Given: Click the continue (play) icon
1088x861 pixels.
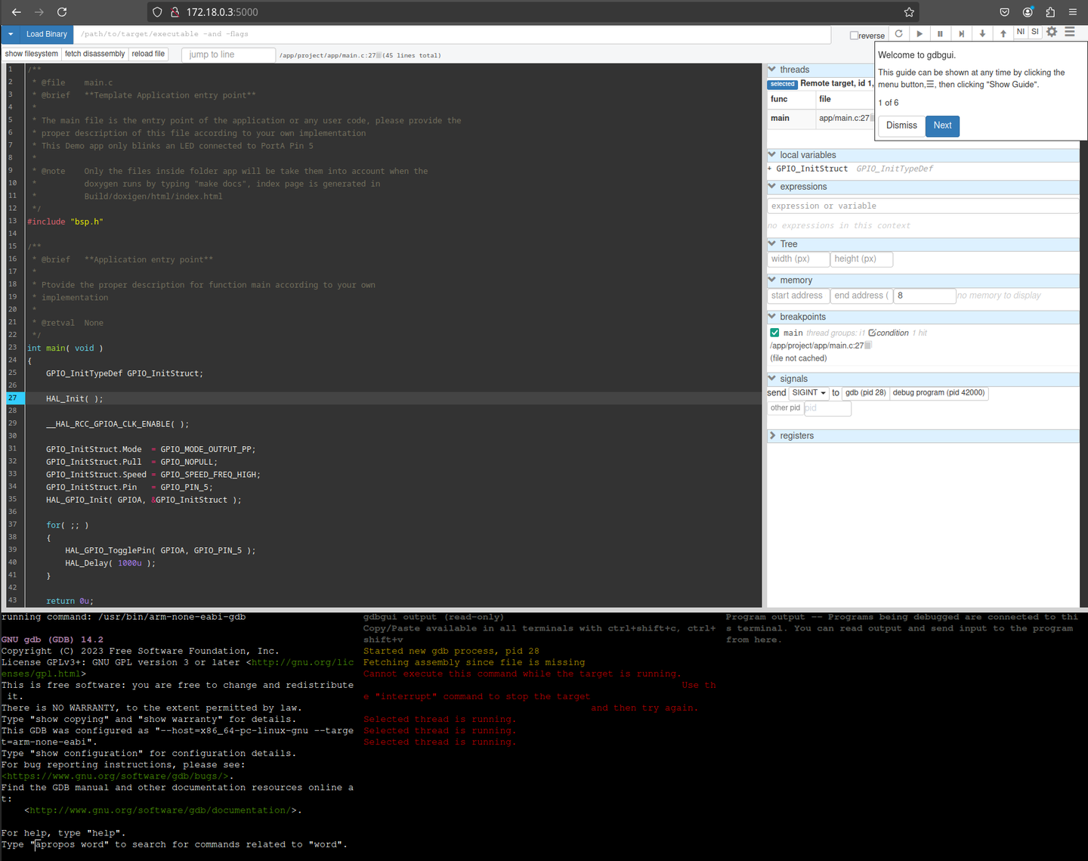Looking at the screenshot, I should click(920, 34).
